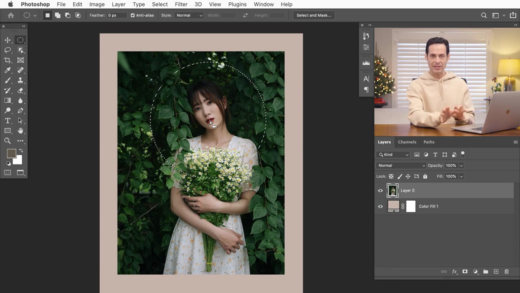Select the Pen tool

click(x=20, y=111)
